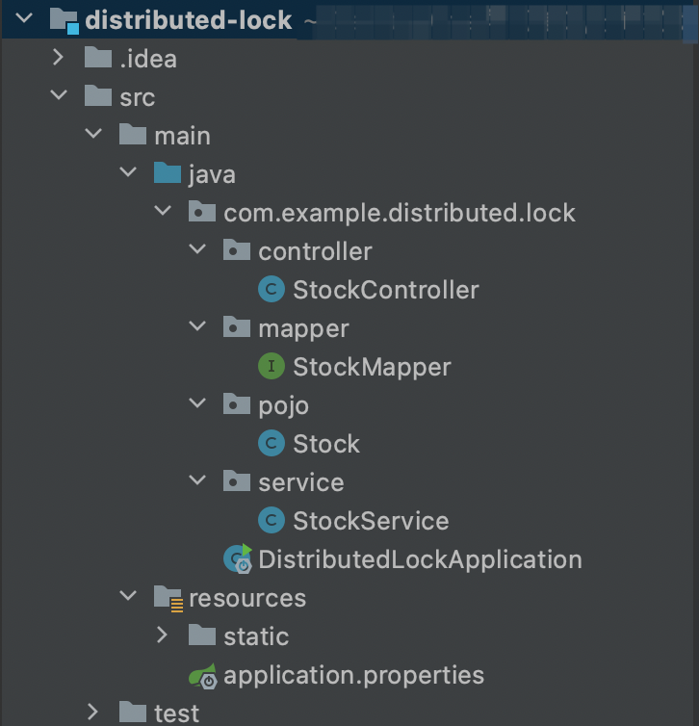Viewport: 699px width, 726px height.
Task: Click the static folder icon
Action: (202, 635)
